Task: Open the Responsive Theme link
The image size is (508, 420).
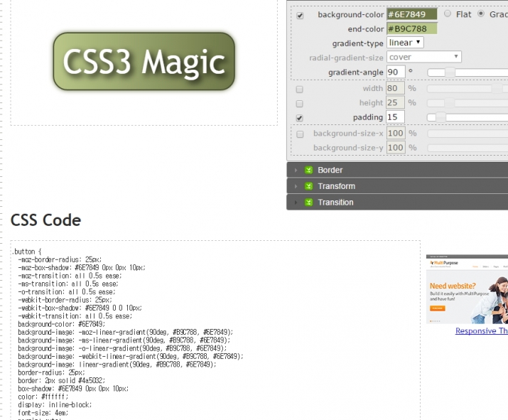Action: tap(482, 331)
